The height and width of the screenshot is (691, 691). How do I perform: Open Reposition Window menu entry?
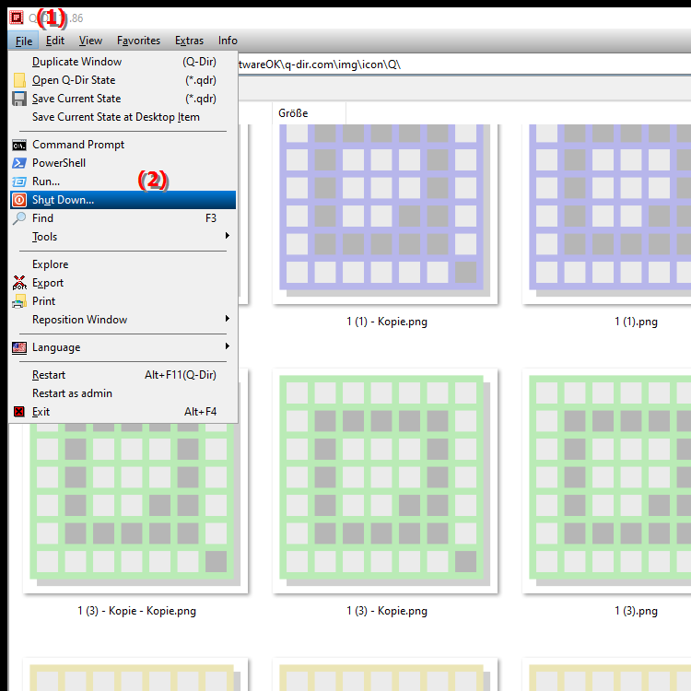123,320
